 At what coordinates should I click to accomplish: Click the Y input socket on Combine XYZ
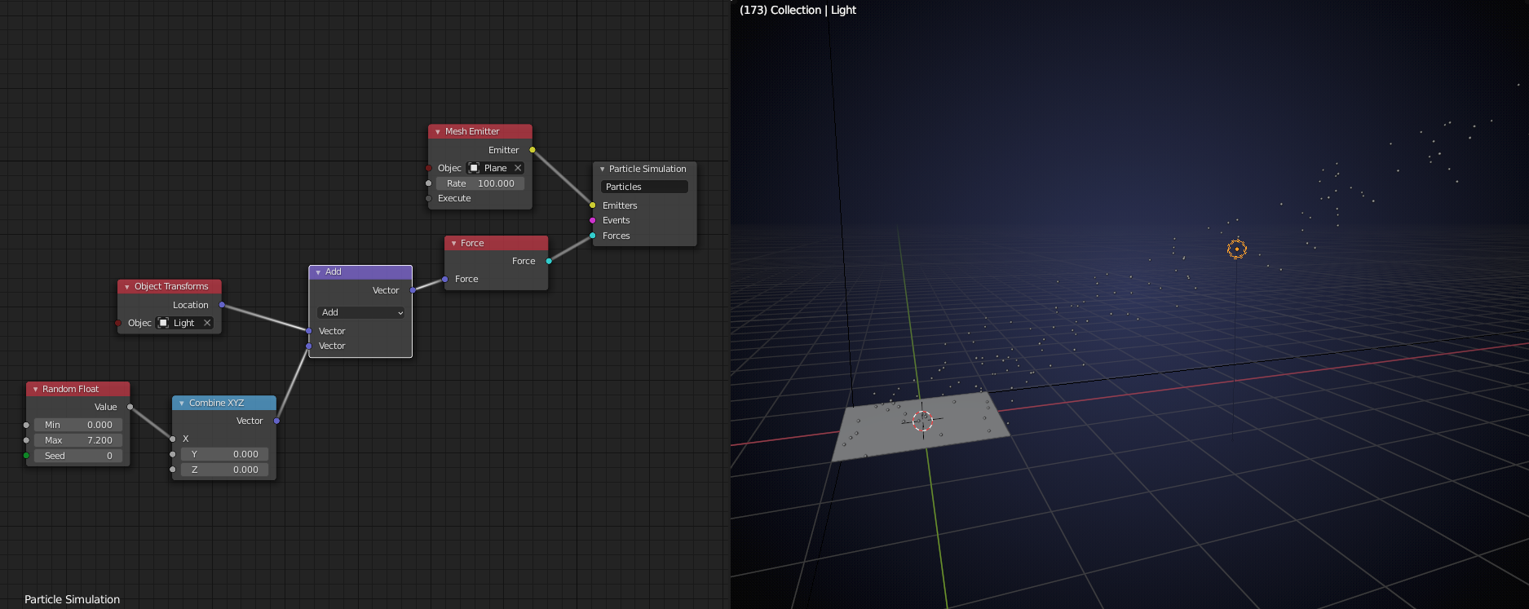[173, 454]
